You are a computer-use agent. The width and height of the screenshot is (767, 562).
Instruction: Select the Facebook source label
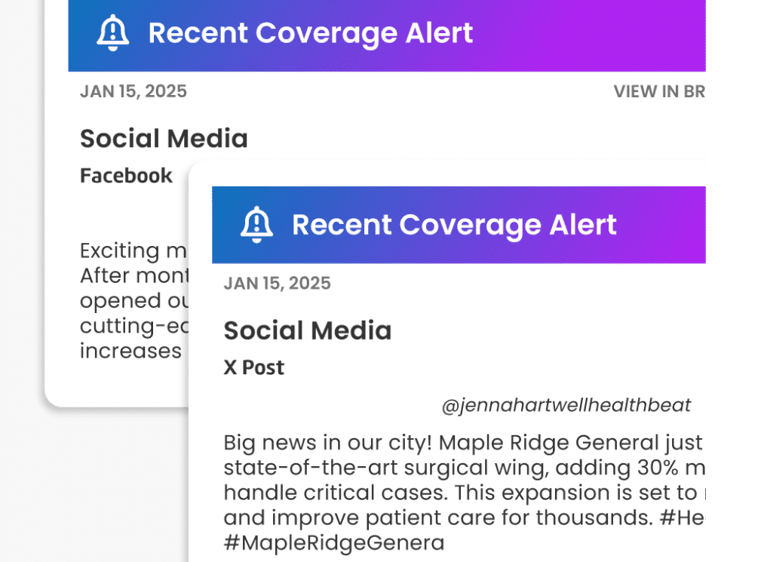tap(126, 176)
